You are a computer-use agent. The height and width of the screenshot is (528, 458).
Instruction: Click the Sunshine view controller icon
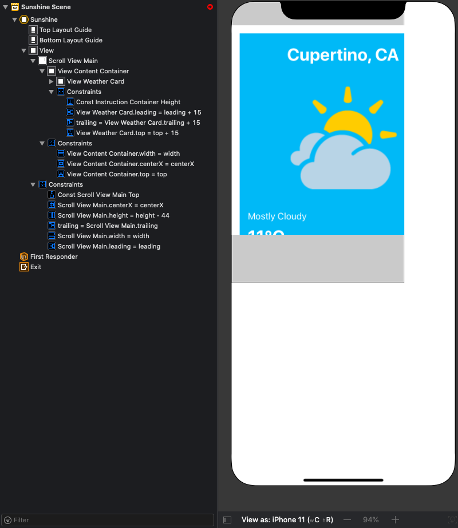[24, 19]
